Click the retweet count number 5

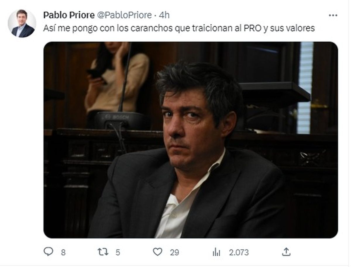(118, 252)
